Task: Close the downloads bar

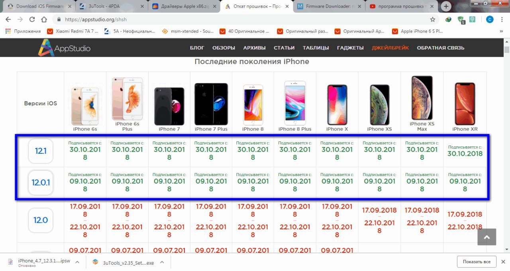Action: (504, 262)
